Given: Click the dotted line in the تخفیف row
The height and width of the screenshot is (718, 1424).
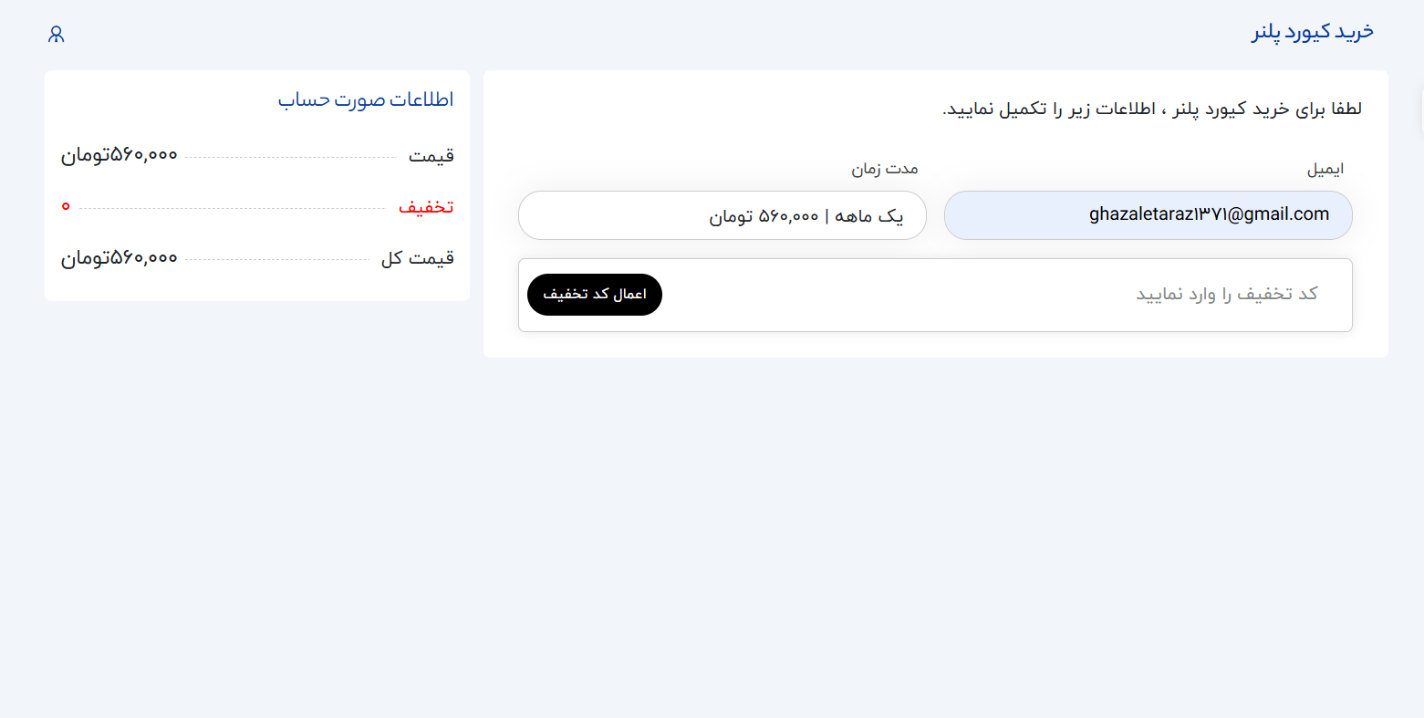Looking at the screenshot, I should point(232,209).
